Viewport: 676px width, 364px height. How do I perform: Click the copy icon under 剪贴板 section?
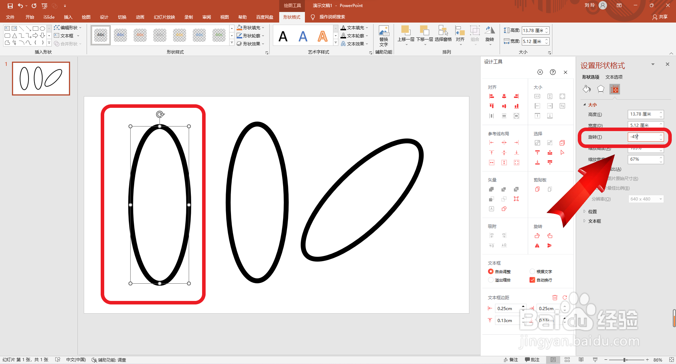[x=537, y=189]
